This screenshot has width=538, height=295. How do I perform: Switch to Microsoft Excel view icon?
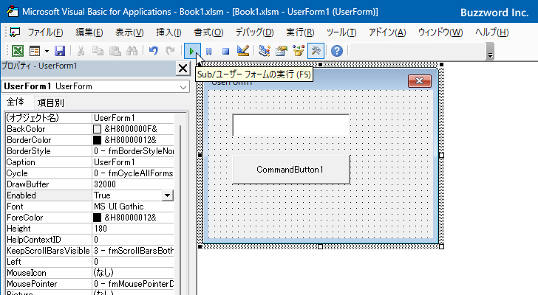click(18, 51)
